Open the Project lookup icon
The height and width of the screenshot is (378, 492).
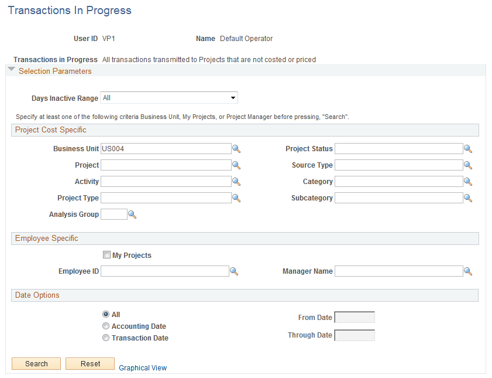(x=236, y=165)
